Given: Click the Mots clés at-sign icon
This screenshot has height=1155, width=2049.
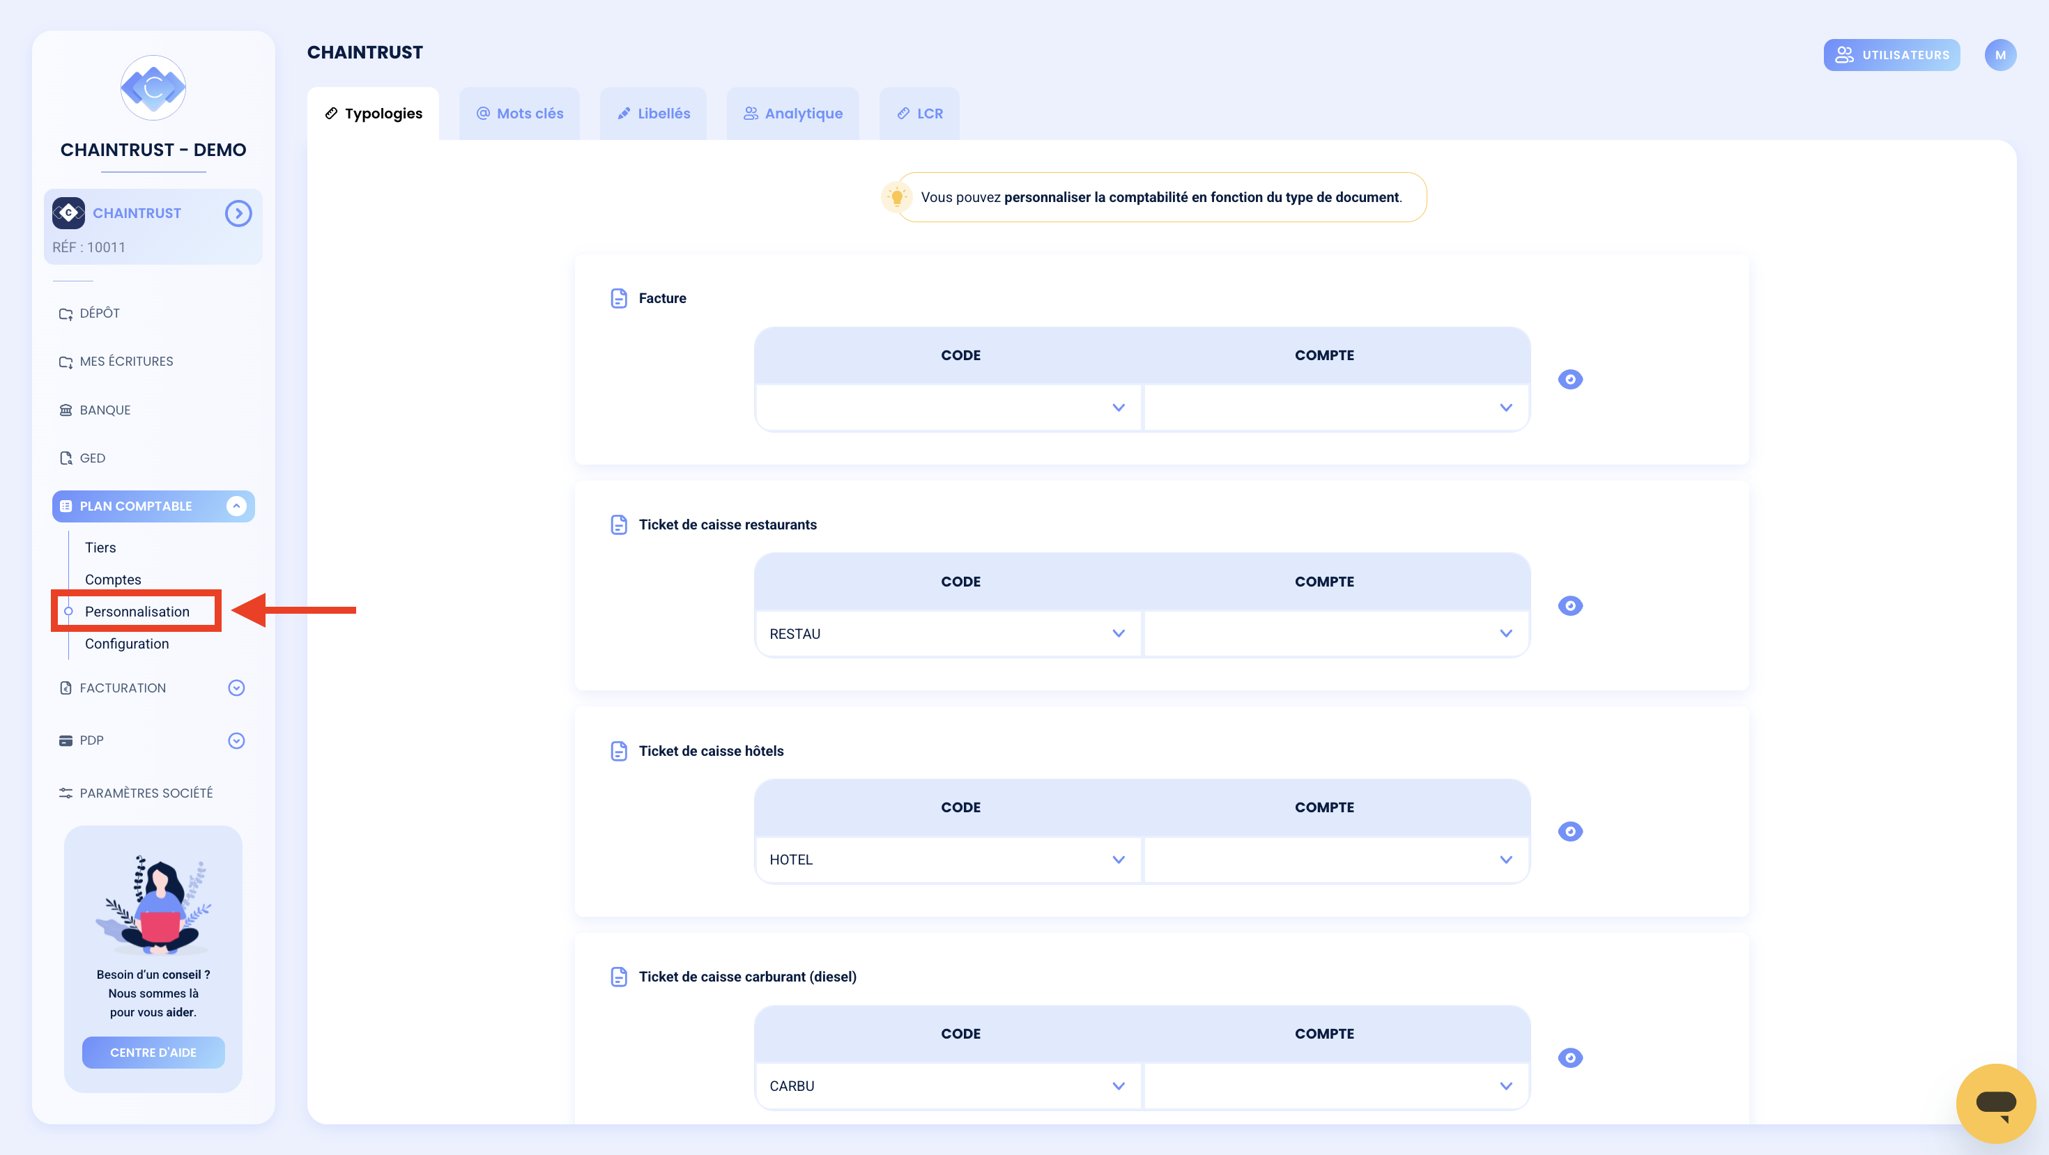Looking at the screenshot, I should click(483, 114).
